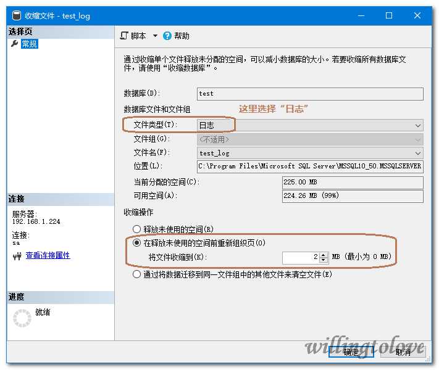Image resolution: width=439 pixels, height=370 pixels.
Task: Click the 脚本 toolbar label
Action: 138,36
